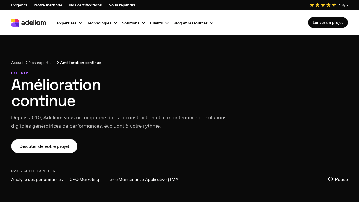Viewport: 359px width, 202px height.
Task: Click the pause icon near Pause
Action: tap(330, 179)
